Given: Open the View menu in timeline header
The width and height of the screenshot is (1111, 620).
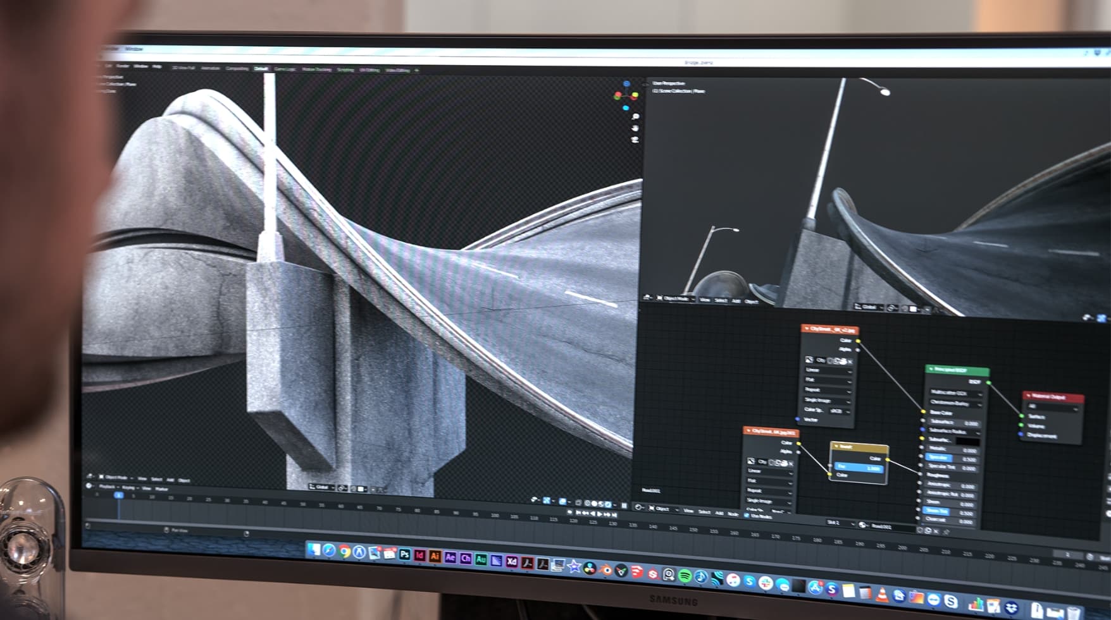Looking at the screenshot, I should pos(146,488).
